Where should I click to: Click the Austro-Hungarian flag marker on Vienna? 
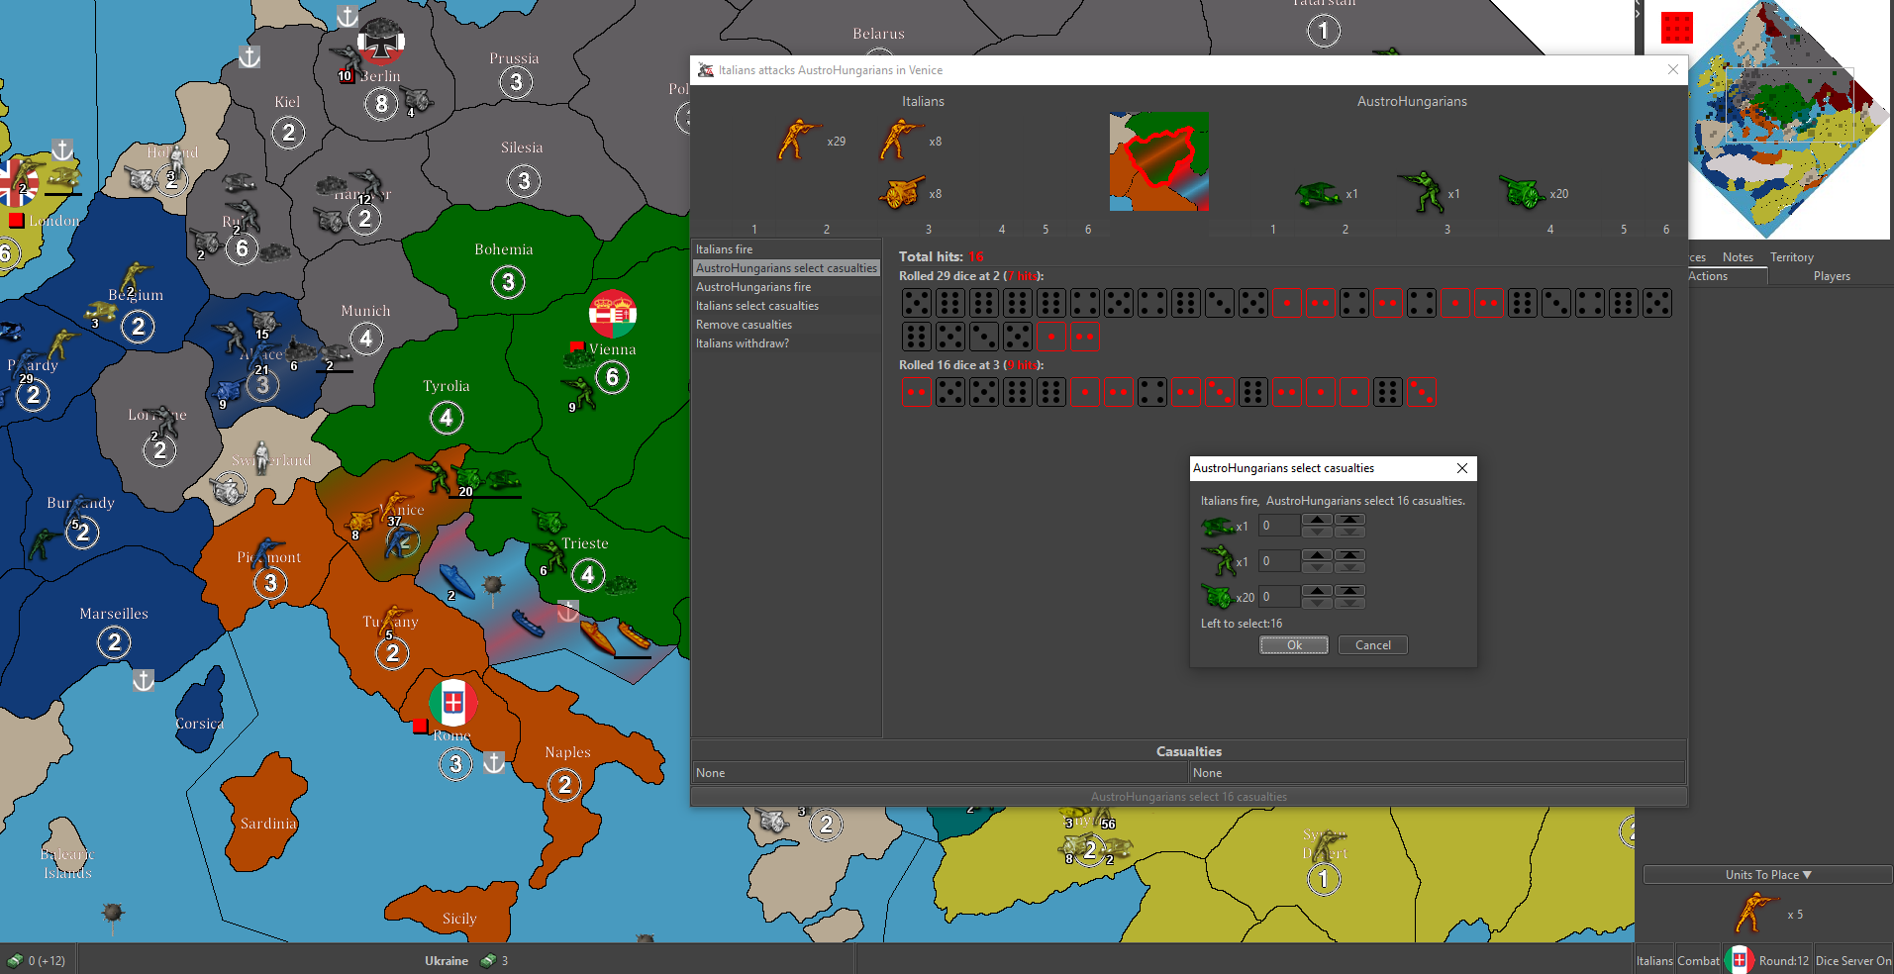(612, 314)
